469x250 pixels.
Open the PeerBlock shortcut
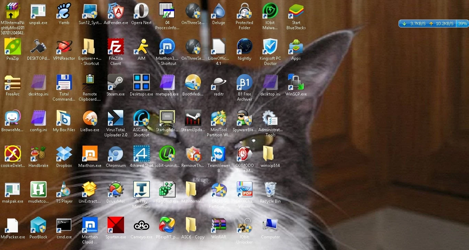tap(38, 225)
